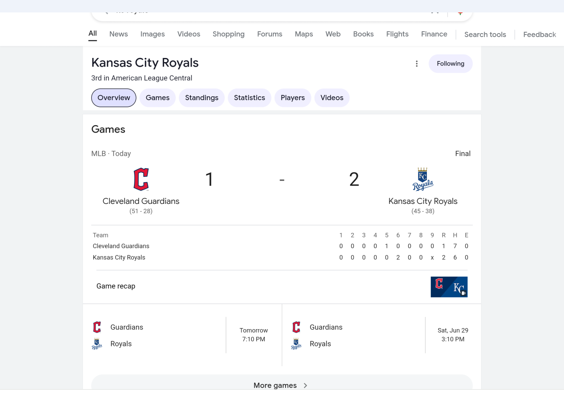Open Tomorrow 7:10 PM game time
This screenshot has width=564, height=414.
coord(254,335)
